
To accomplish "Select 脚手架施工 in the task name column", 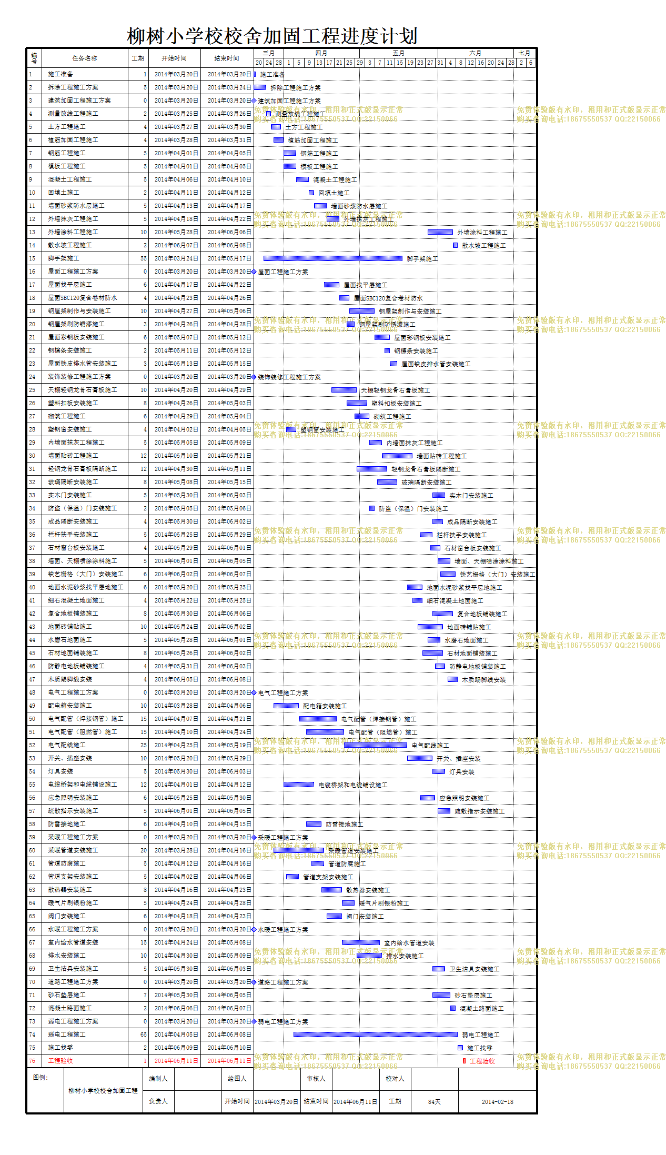I will pyautogui.click(x=64, y=258).
